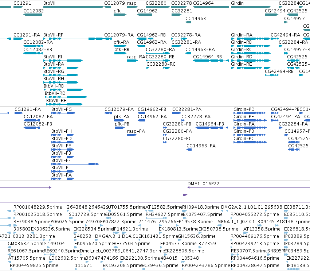The image size is (310, 271).
Task: Click EST DMG2A.2_1.L01.C1
Action: pos(242,207)
